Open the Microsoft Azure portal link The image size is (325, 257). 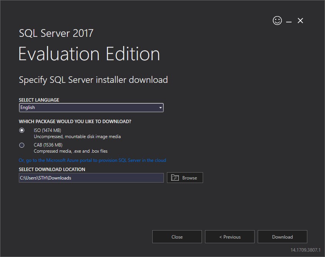tap(92, 160)
